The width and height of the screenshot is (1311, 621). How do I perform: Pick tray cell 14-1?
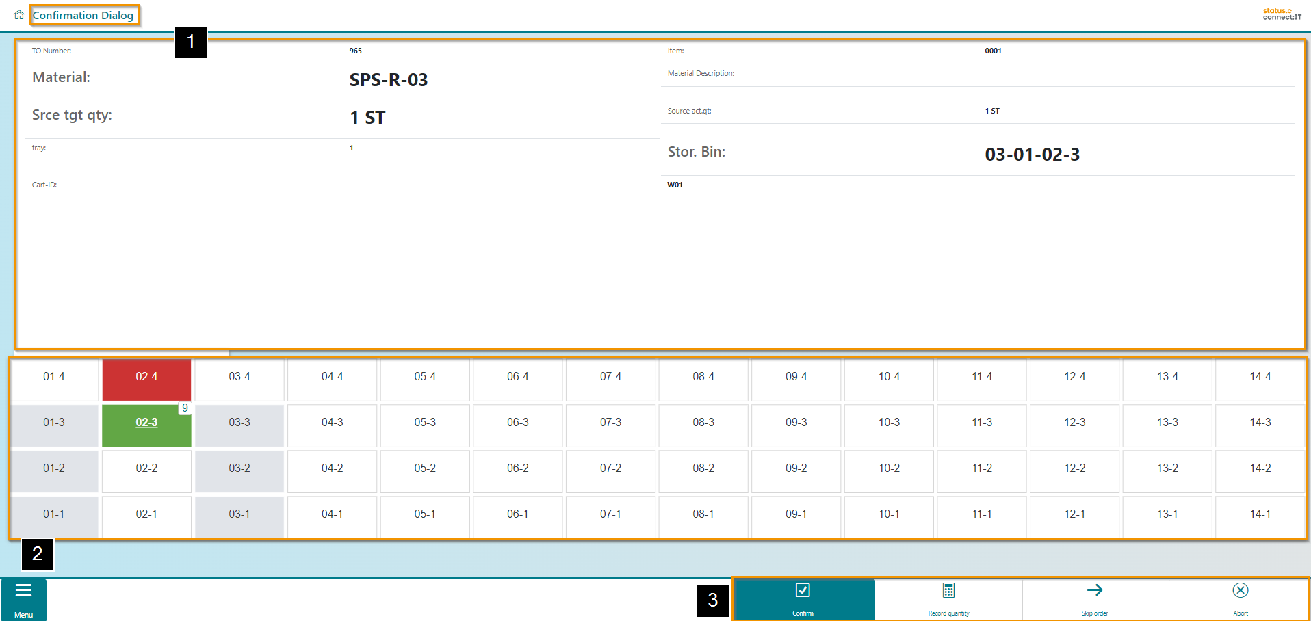[x=1260, y=514]
